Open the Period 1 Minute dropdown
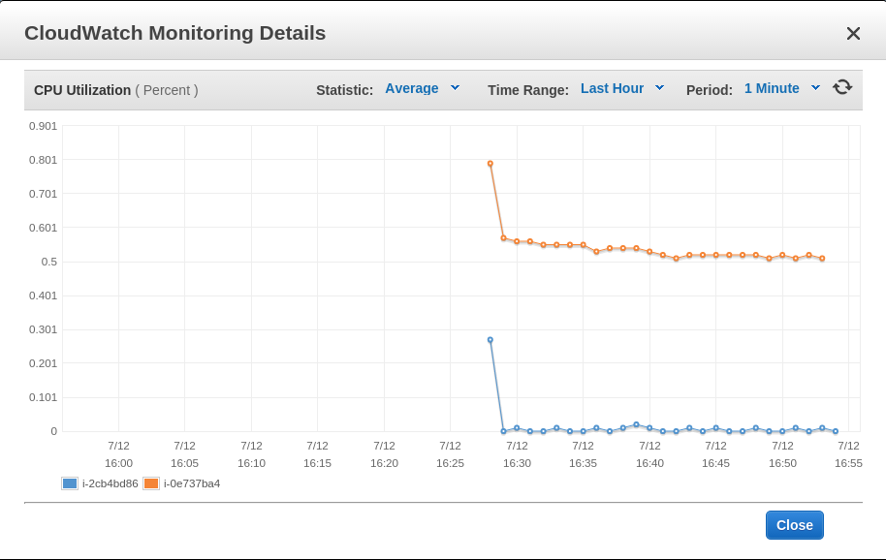The width and height of the screenshot is (886, 560). click(x=782, y=88)
